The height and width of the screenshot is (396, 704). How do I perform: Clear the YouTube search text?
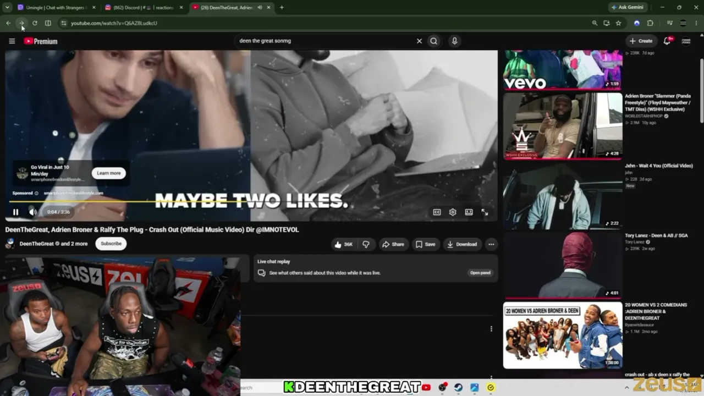pos(419,41)
